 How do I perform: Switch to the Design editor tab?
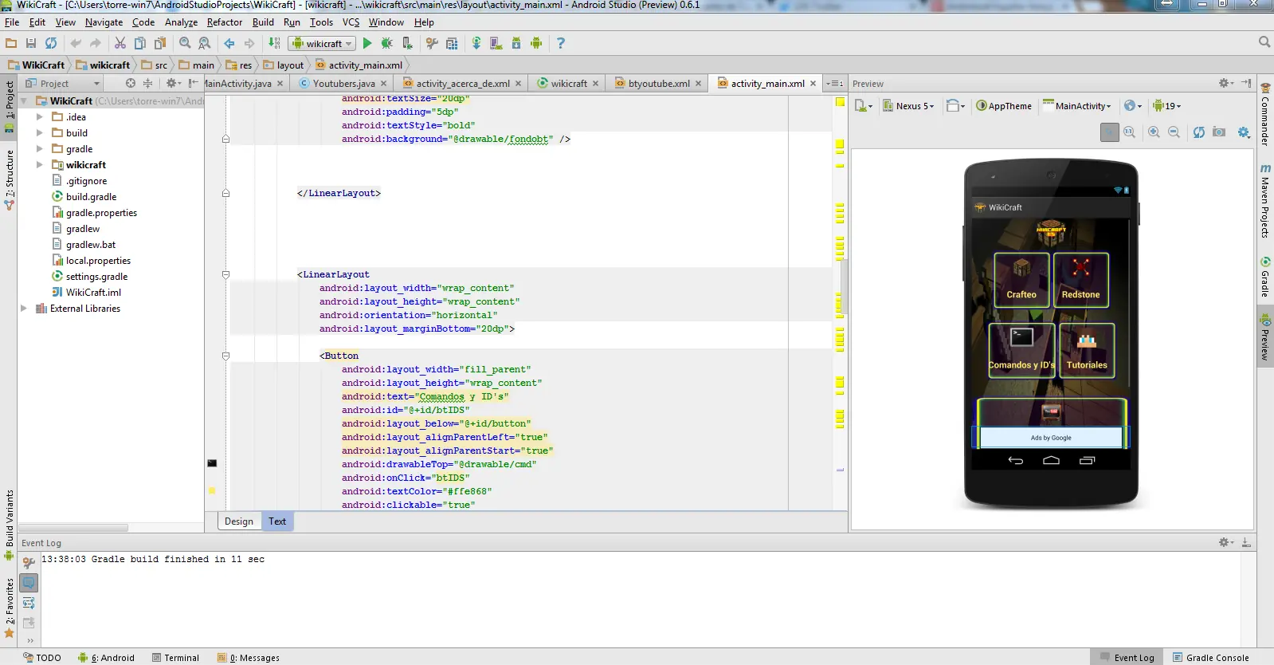click(239, 521)
